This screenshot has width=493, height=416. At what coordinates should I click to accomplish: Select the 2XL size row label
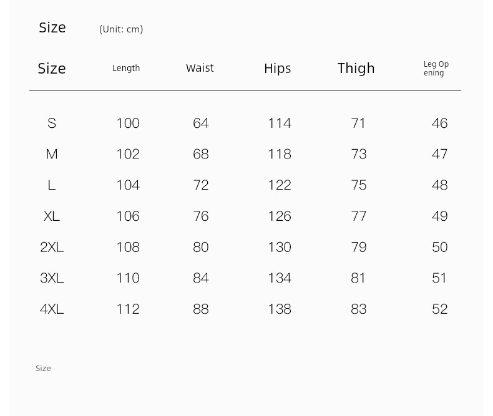pos(52,247)
